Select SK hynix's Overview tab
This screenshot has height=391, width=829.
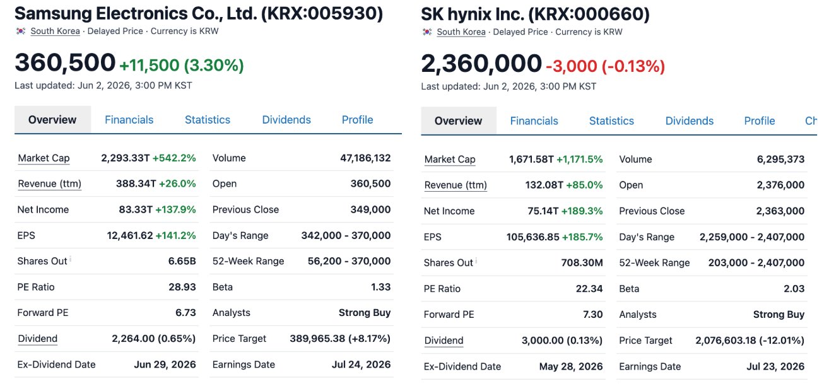pos(459,121)
